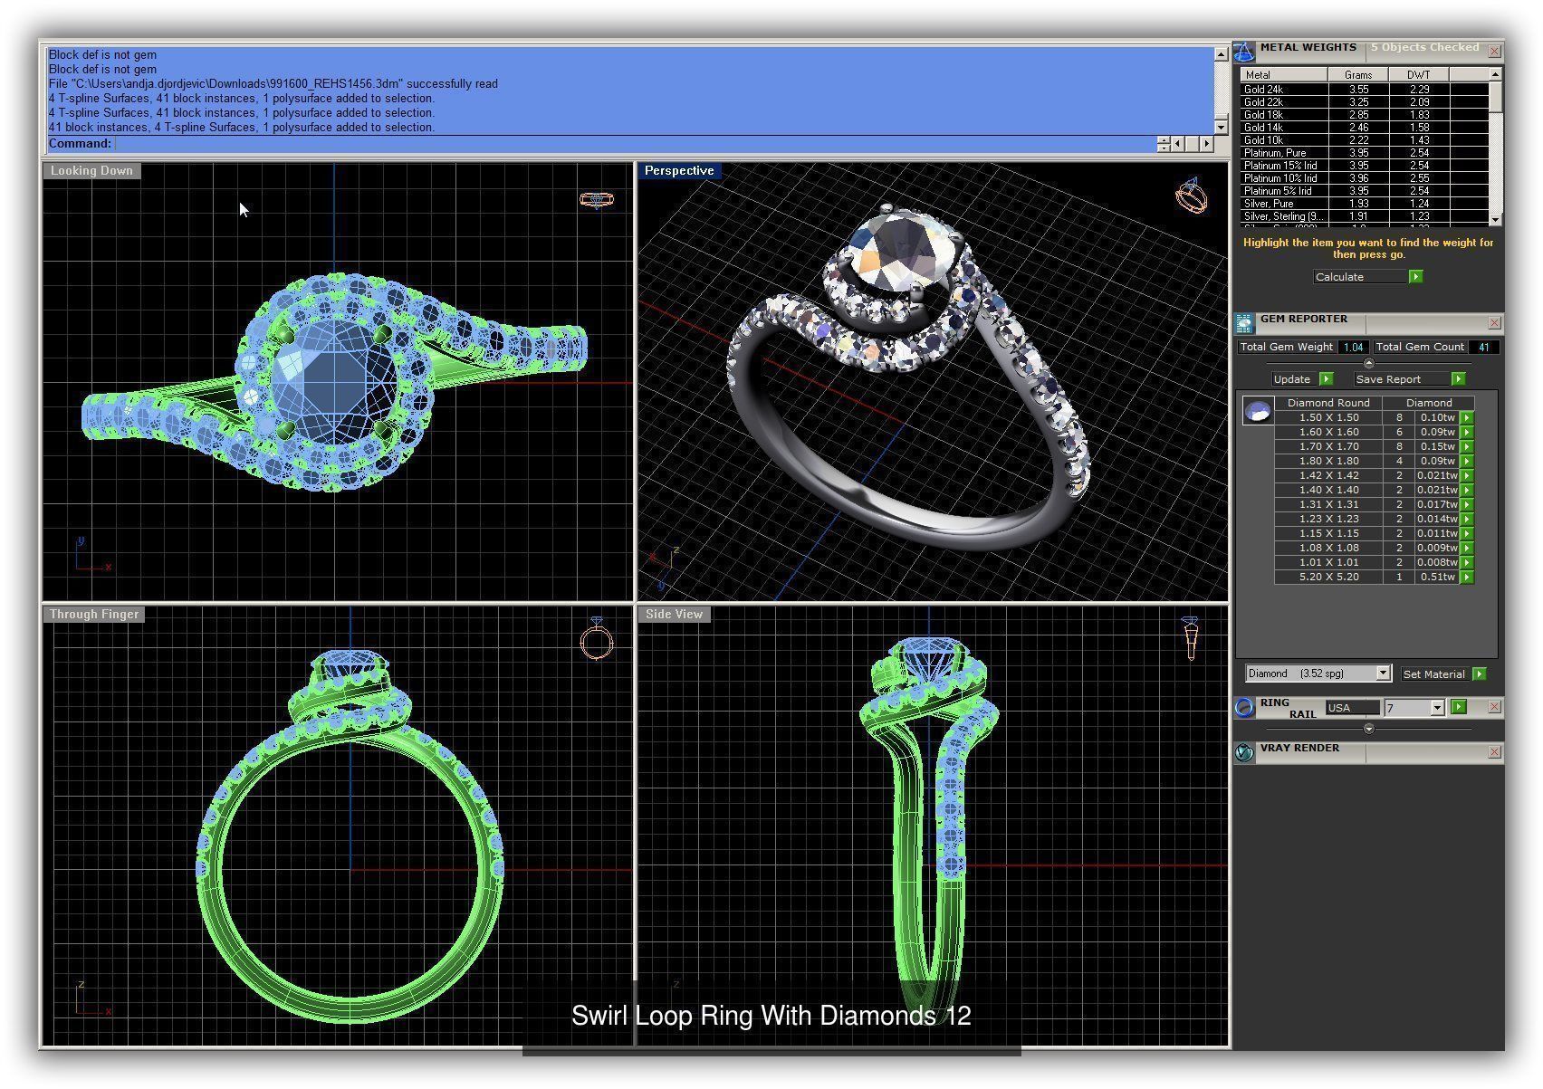Click the Through Finger viewport ring icon
Image resolution: width=1543 pixels, height=1089 pixels.
pyautogui.click(x=597, y=639)
